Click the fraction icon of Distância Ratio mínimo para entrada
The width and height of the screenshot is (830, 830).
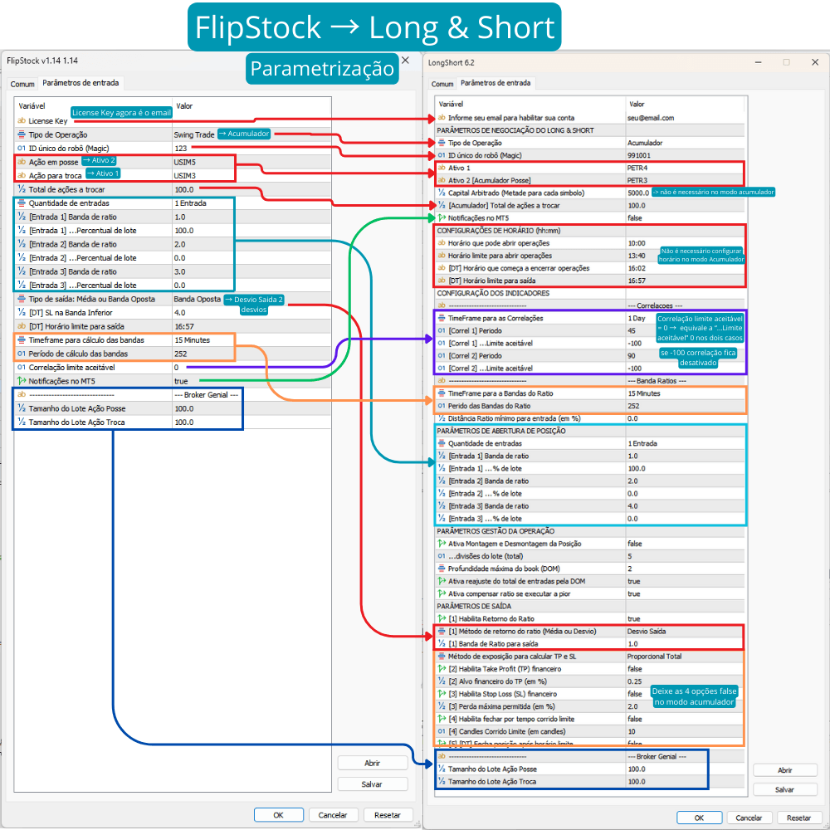click(442, 418)
